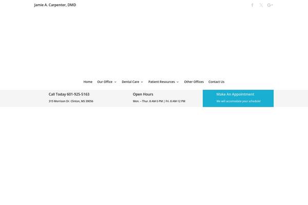Open the Our Office menu item

105,82
